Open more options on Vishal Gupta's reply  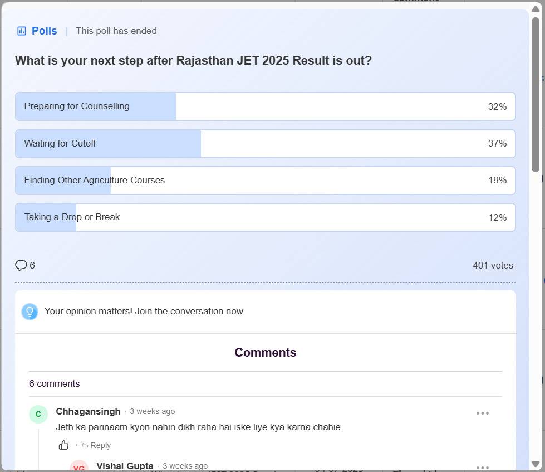[482, 467]
